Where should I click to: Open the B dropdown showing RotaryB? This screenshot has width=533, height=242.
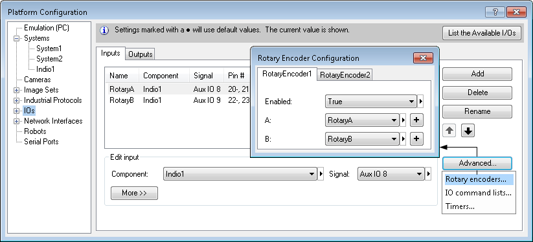[362, 139]
